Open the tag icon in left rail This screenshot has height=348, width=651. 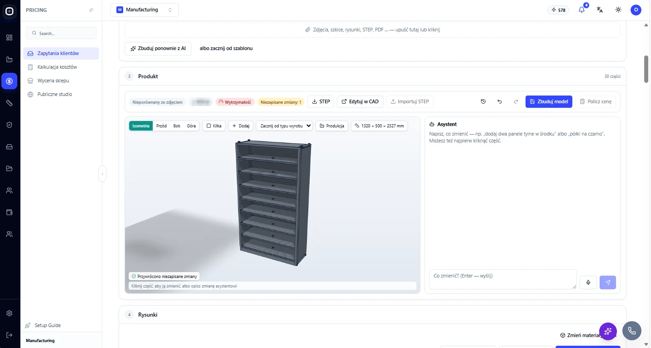(x=10, y=103)
